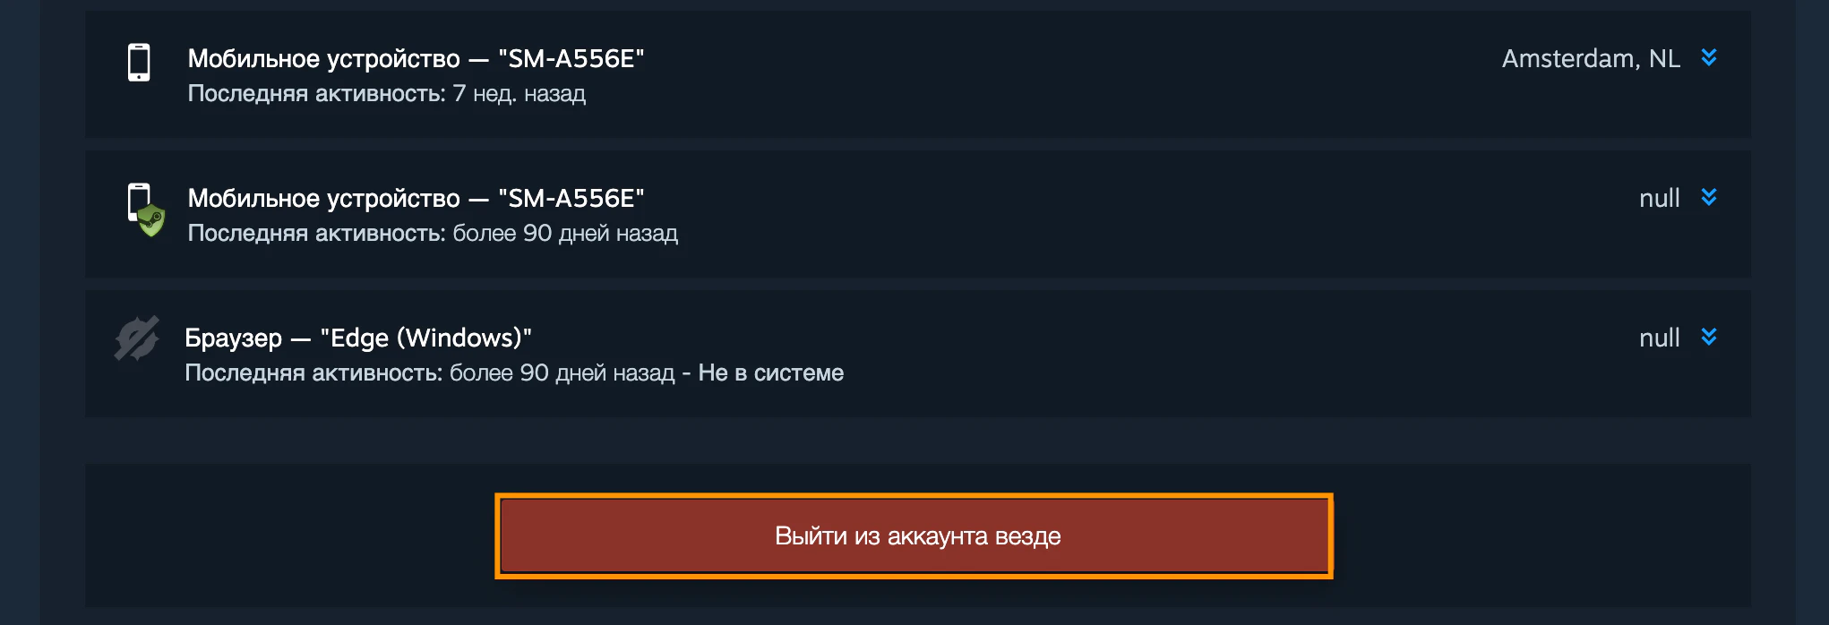The height and width of the screenshot is (625, 1829).
Task: Click the "7 нед. назад" last activity text
Action: coord(520,93)
